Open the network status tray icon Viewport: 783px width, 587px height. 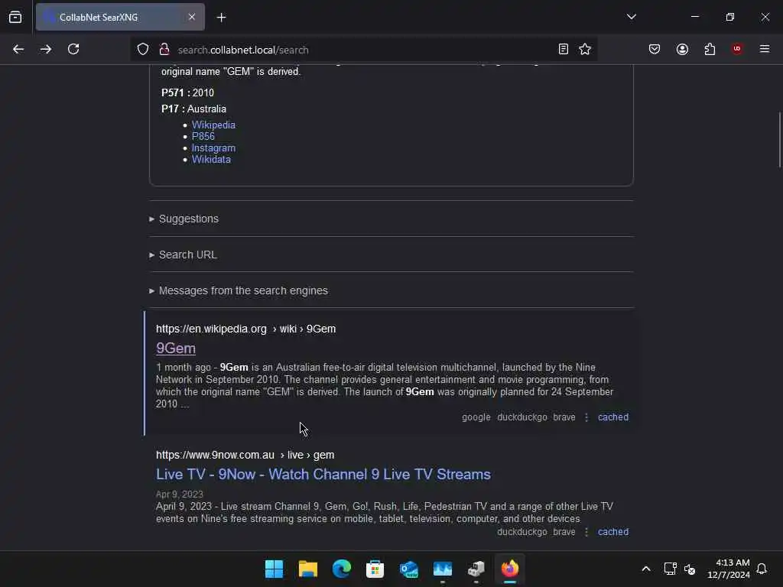670,569
